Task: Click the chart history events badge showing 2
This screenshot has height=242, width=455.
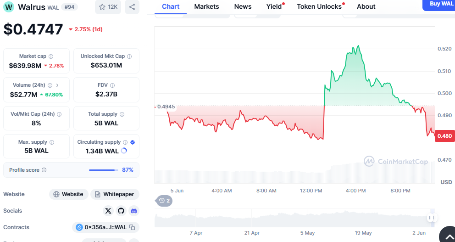Action: [165, 201]
